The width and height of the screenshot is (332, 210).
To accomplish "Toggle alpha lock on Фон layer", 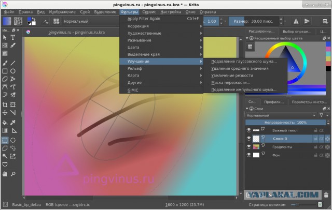I will (x=322, y=155).
